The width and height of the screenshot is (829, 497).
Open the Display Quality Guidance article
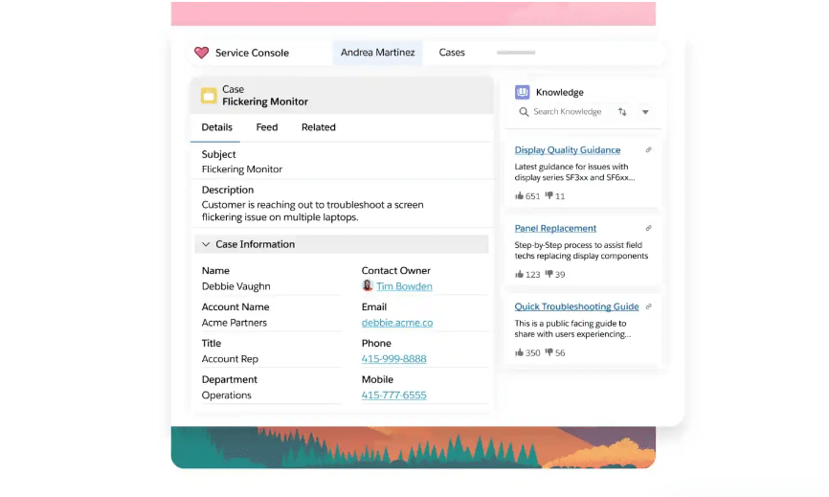(x=568, y=150)
